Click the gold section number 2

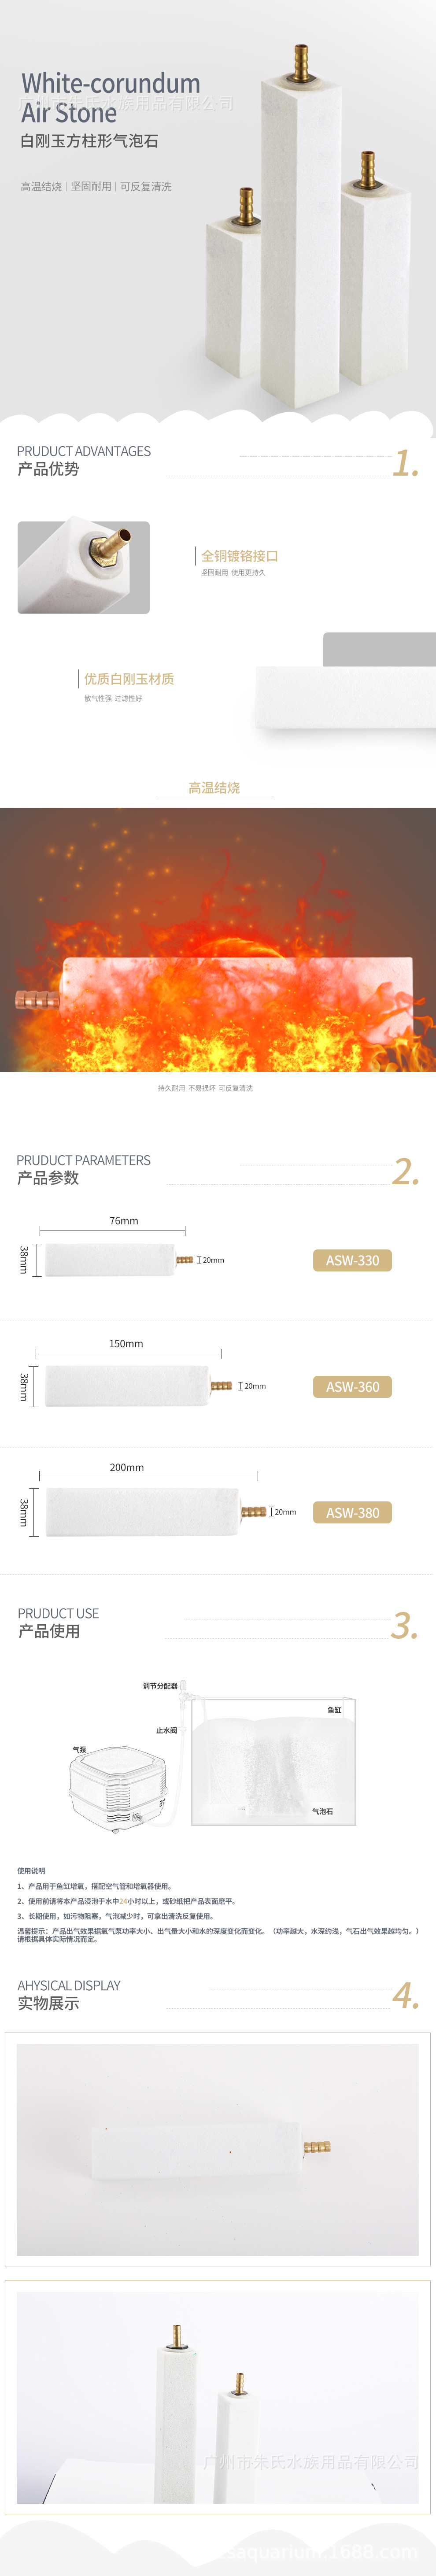pyautogui.click(x=405, y=1171)
